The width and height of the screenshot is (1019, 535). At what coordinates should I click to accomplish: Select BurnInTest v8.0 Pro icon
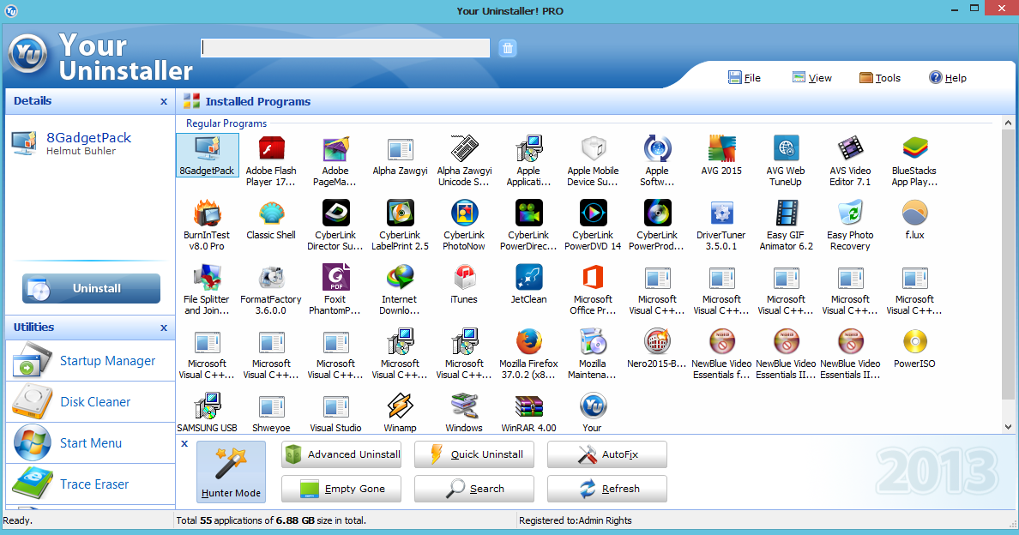(207, 213)
